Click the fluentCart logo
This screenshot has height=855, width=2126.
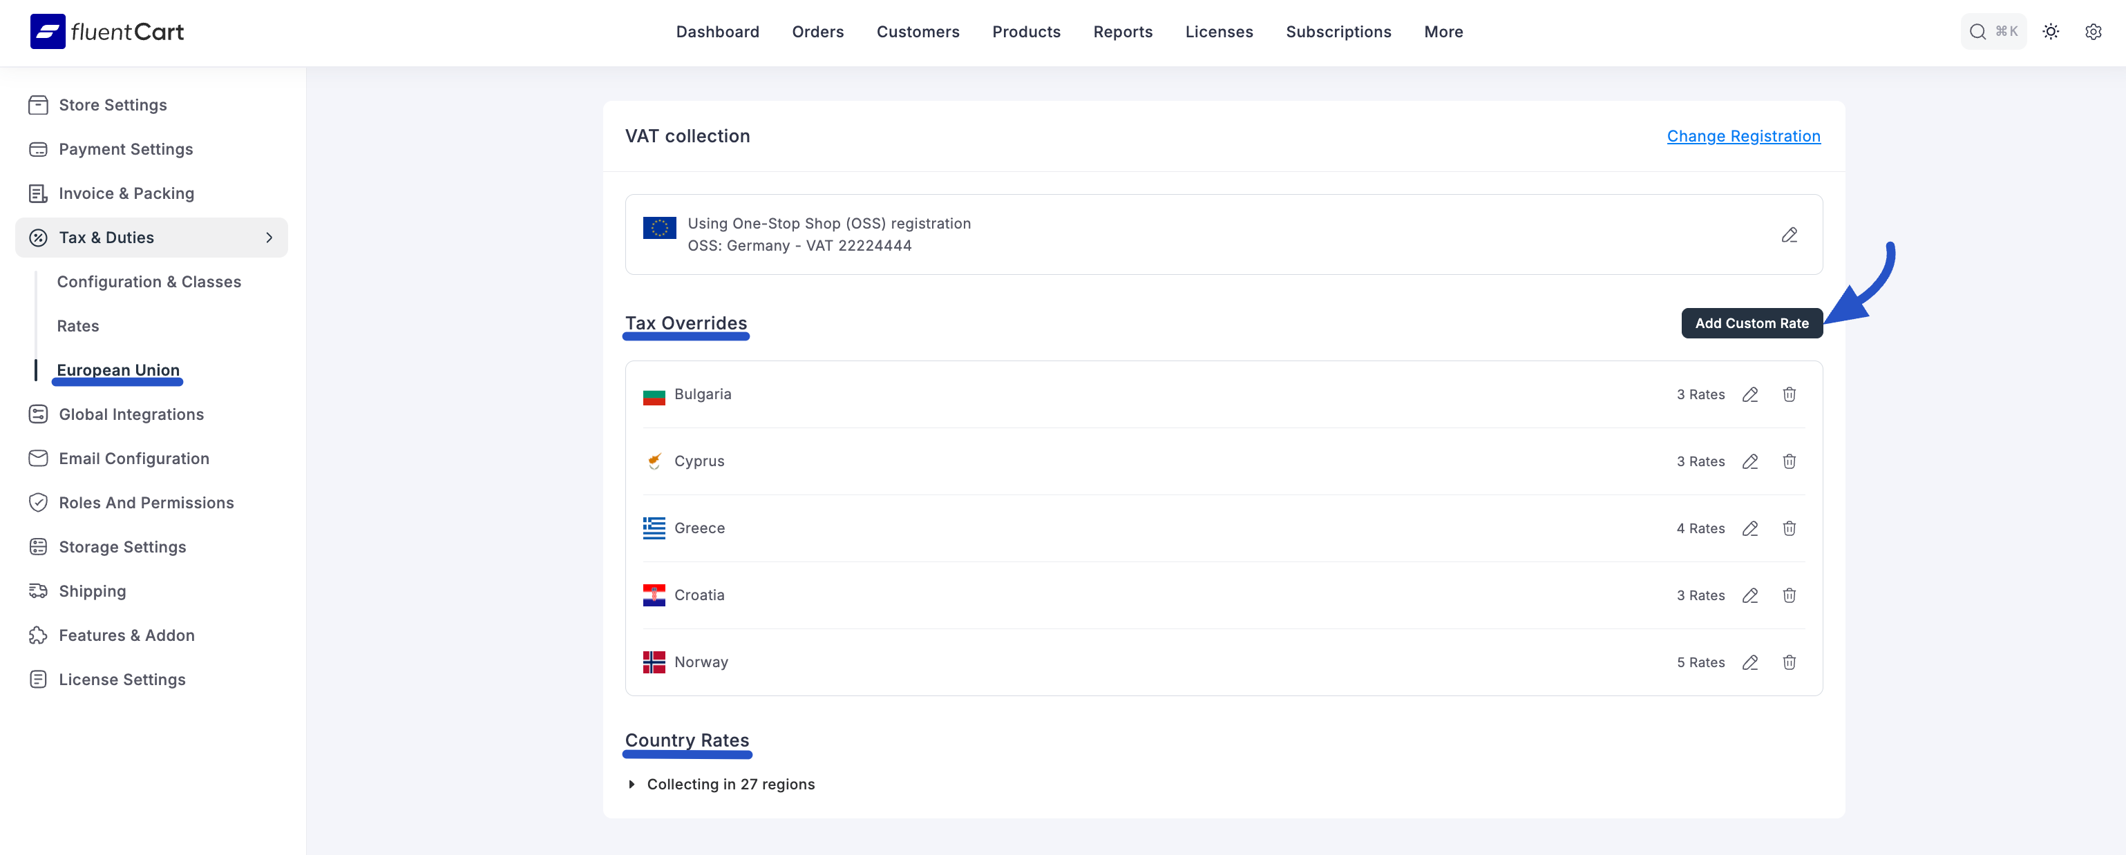pyautogui.click(x=107, y=31)
